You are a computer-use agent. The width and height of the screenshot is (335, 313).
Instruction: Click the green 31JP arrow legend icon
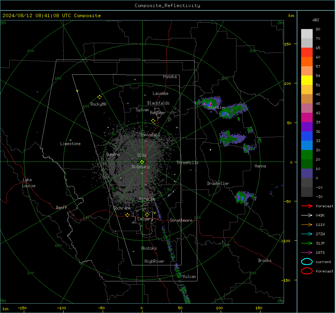tap(307, 243)
